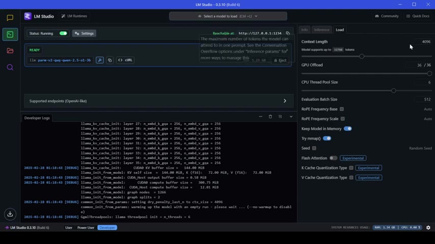Screen dimensions: 435x244
Task: Toggle Keep Model in Memory
Action: pyautogui.click(x=347, y=129)
